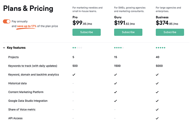Click the Share of Voice metric label
This screenshot has height=126, width=191.
pos(22,110)
